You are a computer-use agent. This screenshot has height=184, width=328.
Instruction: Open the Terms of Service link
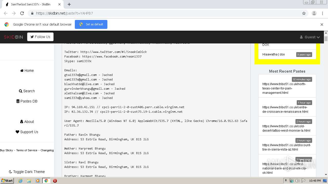point(27,150)
